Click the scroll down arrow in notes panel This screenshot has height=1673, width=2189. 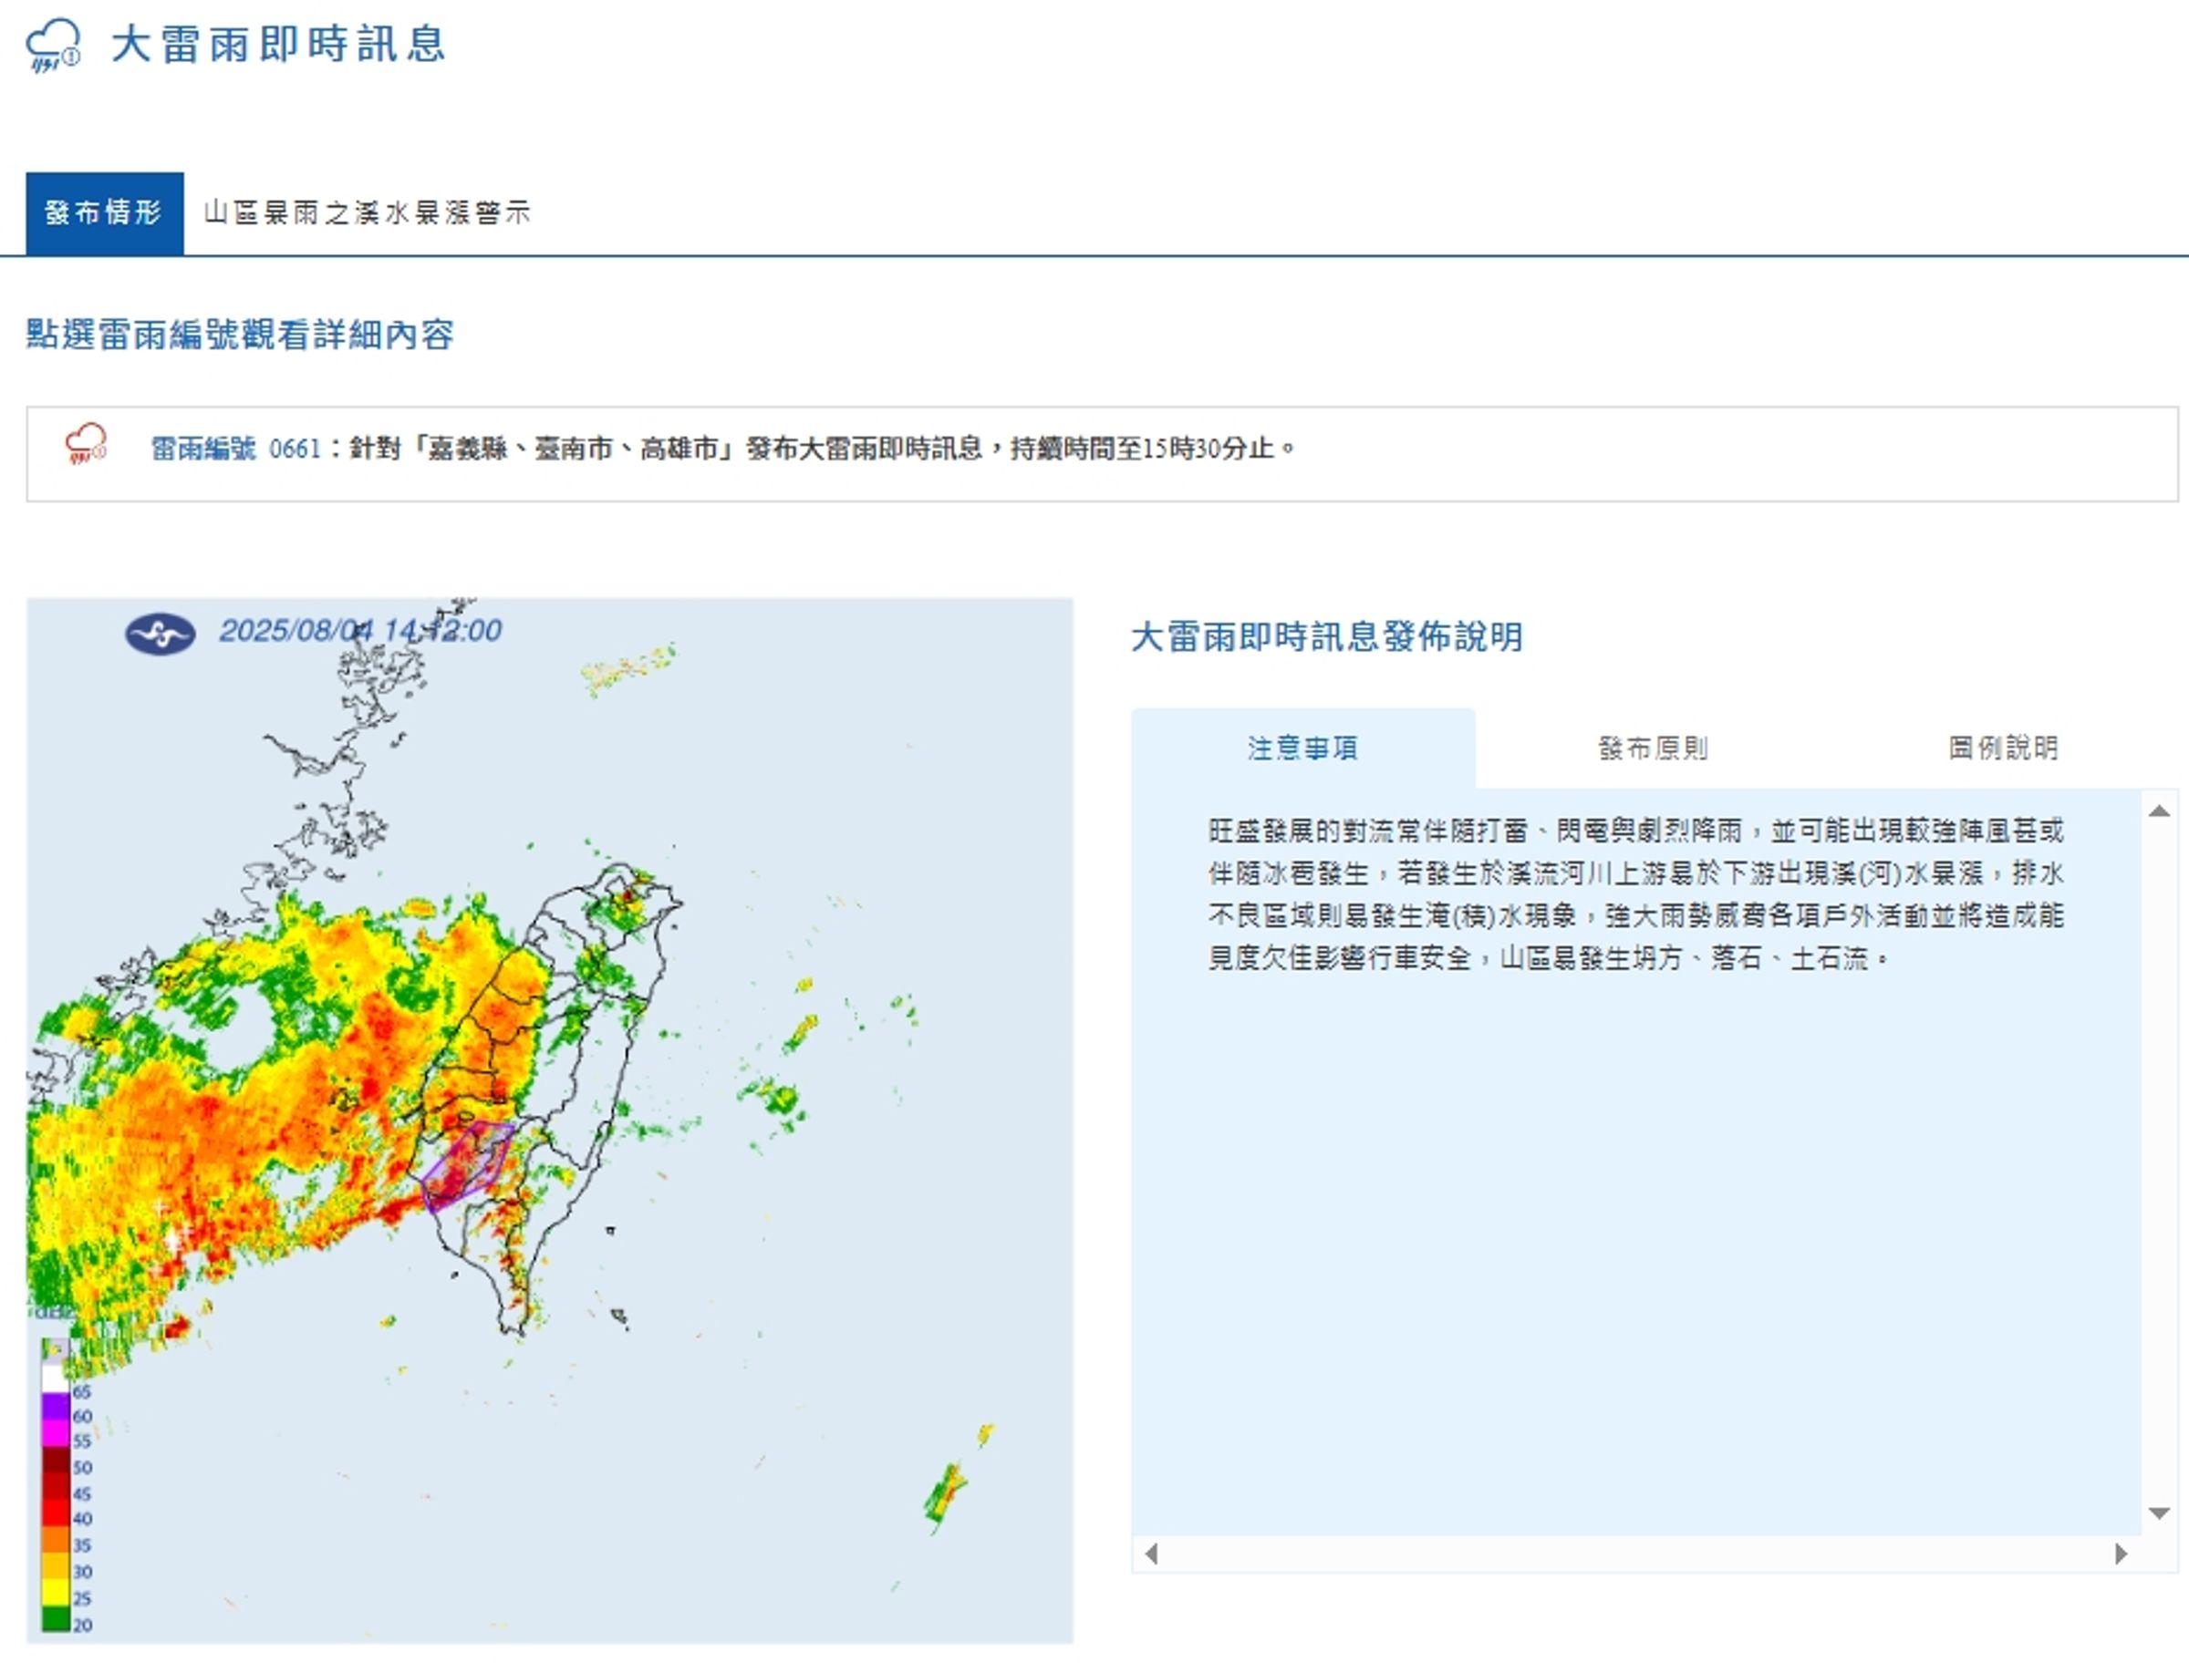pyautogui.click(x=2159, y=1513)
